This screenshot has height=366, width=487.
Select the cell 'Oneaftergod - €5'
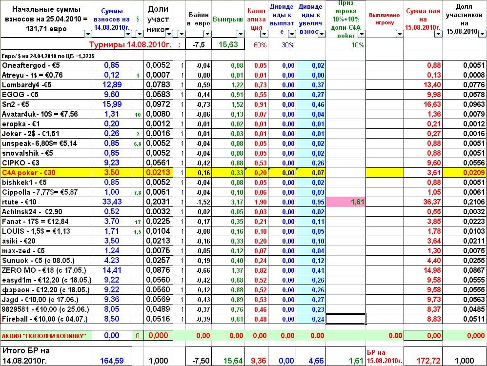[46, 65]
